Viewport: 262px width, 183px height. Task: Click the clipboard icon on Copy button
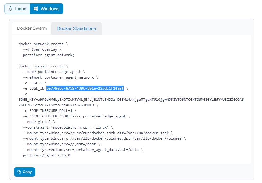tap(19, 172)
